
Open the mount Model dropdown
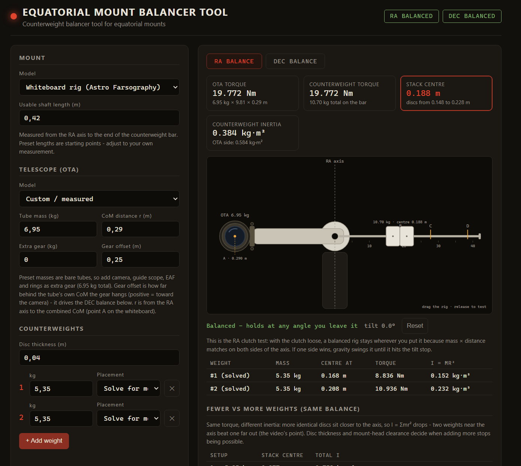[x=99, y=87]
